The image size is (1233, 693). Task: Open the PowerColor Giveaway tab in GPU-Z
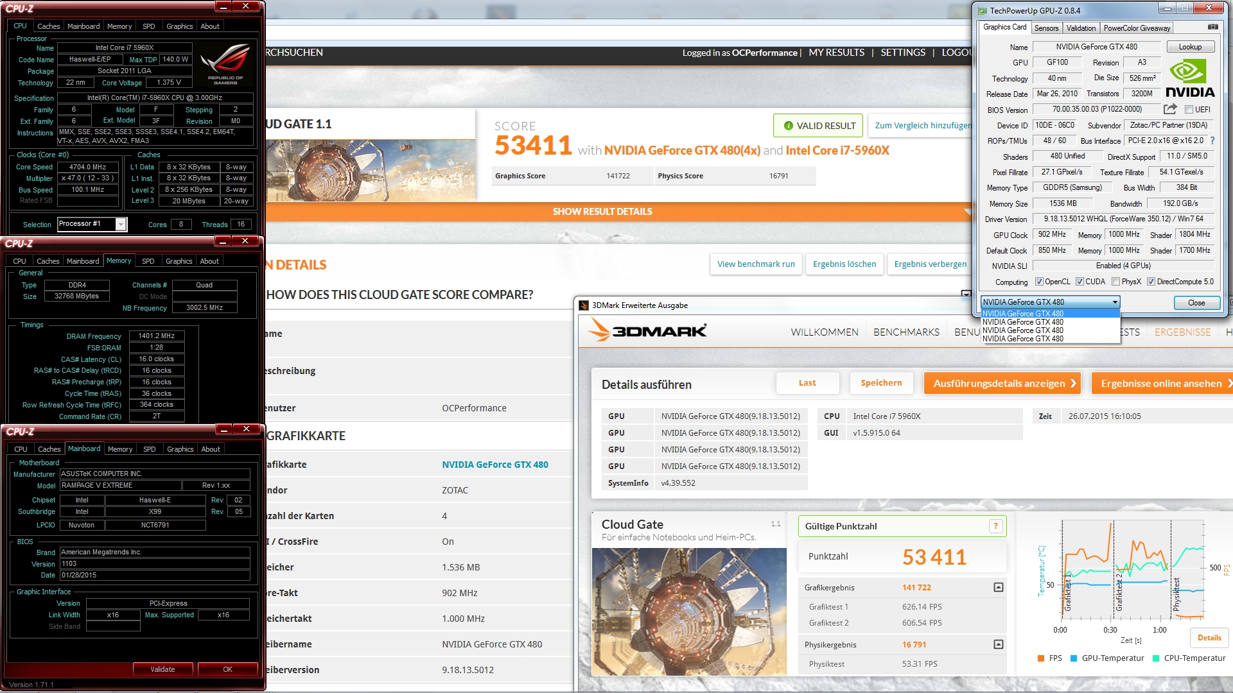pos(1137,28)
